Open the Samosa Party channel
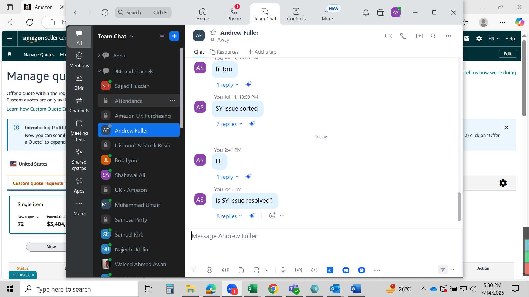The height and width of the screenshot is (297, 529). click(139, 219)
